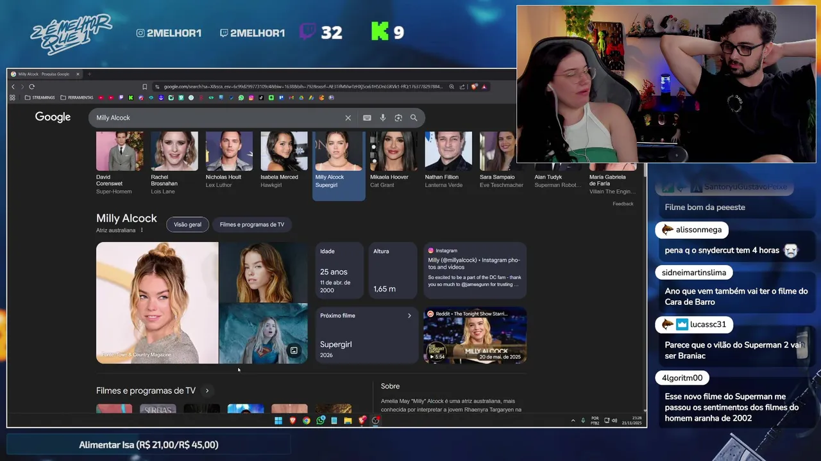821x461 pixels.
Task: Open large Milly Alcock portrait photo
Action: pyautogui.click(x=157, y=303)
